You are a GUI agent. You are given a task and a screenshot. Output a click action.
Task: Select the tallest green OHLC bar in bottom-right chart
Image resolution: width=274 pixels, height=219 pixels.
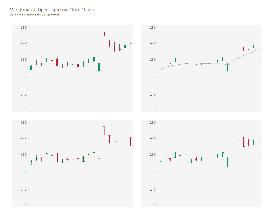tap(227, 162)
